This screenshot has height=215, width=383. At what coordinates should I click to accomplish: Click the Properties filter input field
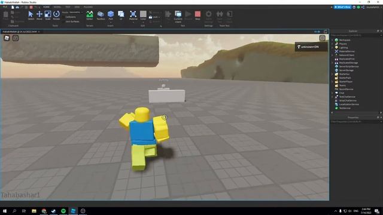pyautogui.click(x=356, y=121)
